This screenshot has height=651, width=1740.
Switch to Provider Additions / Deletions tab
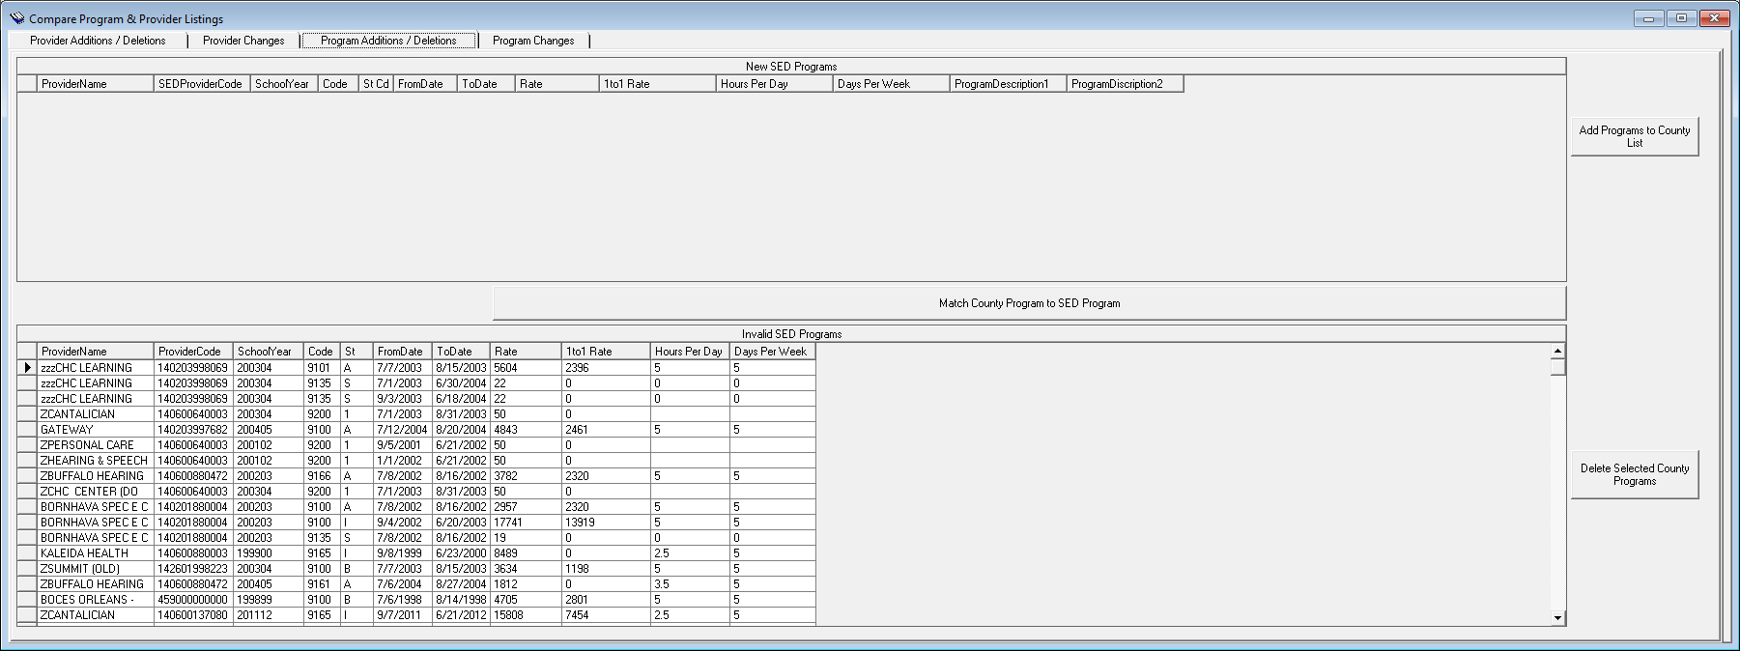click(x=98, y=41)
